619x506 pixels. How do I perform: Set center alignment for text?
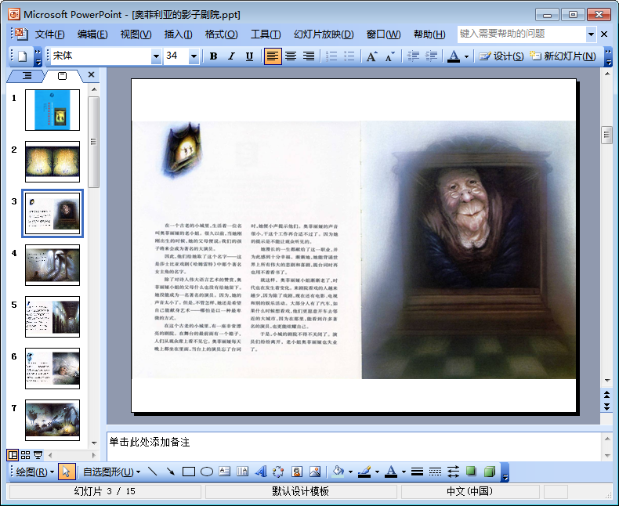[291, 56]
